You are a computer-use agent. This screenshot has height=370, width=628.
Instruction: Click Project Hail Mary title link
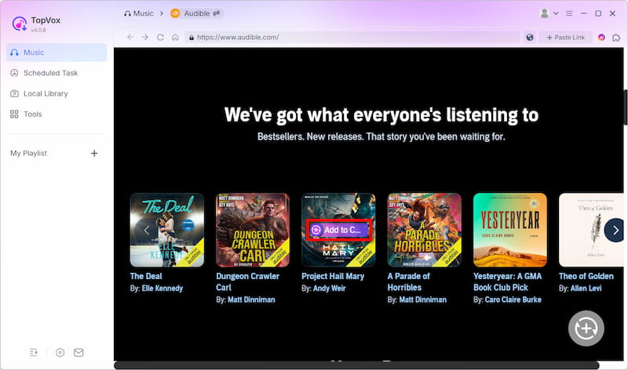tap(333, 276)
